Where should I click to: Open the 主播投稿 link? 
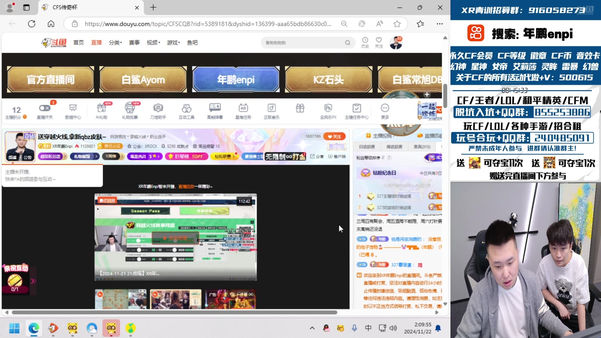pyautogui.click(x=379, y=136)
